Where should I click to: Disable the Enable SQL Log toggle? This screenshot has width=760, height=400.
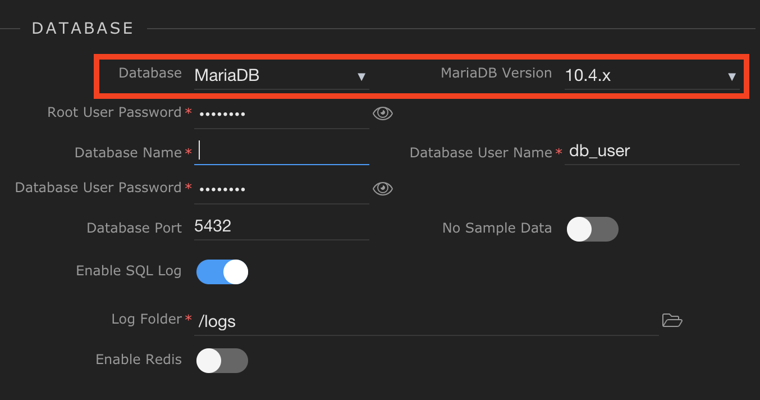coord(222,272)
